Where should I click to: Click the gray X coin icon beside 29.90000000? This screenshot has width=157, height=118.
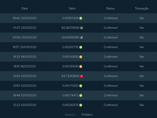pyautogui.click(x=82, y=38)
